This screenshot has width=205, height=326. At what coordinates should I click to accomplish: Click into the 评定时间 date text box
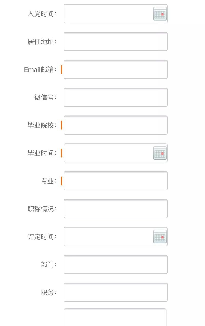click(x=108, y=237)
